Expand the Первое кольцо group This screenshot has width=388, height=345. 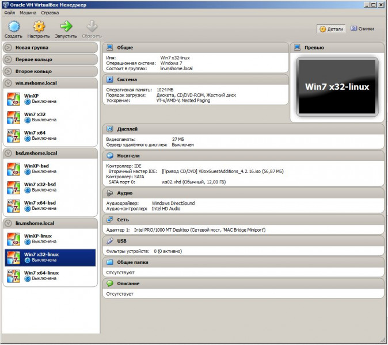coord(8,59)
